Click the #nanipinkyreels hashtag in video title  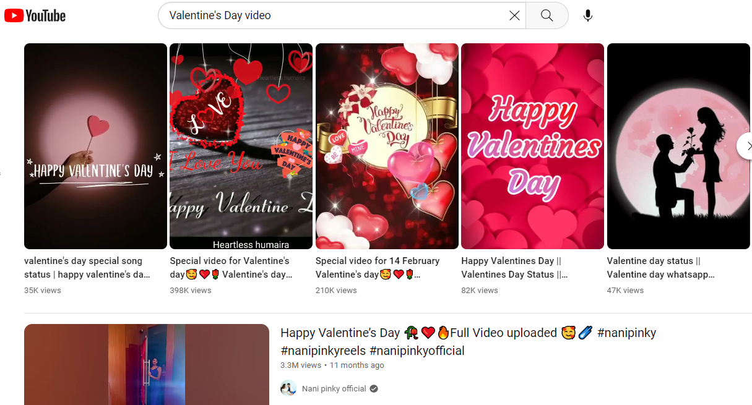[322, 351]
